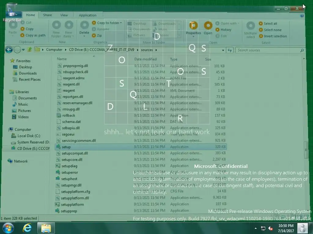Click the file list vertical scrollbar
The image size is (313, 234).
point(306,150)
